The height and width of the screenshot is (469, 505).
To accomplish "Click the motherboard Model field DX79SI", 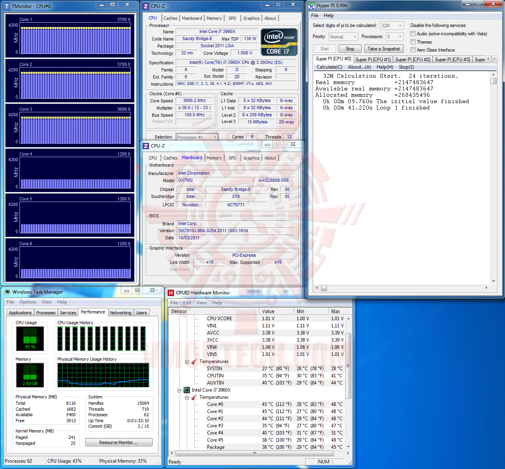I will click(215, 181).
